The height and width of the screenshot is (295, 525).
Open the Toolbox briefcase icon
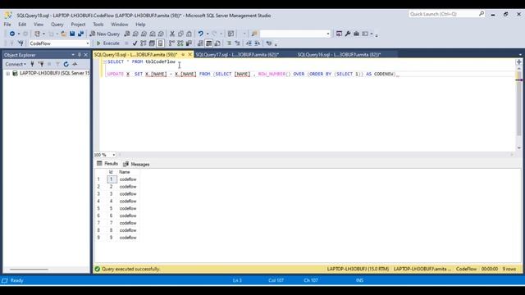(x=356, y=34)
